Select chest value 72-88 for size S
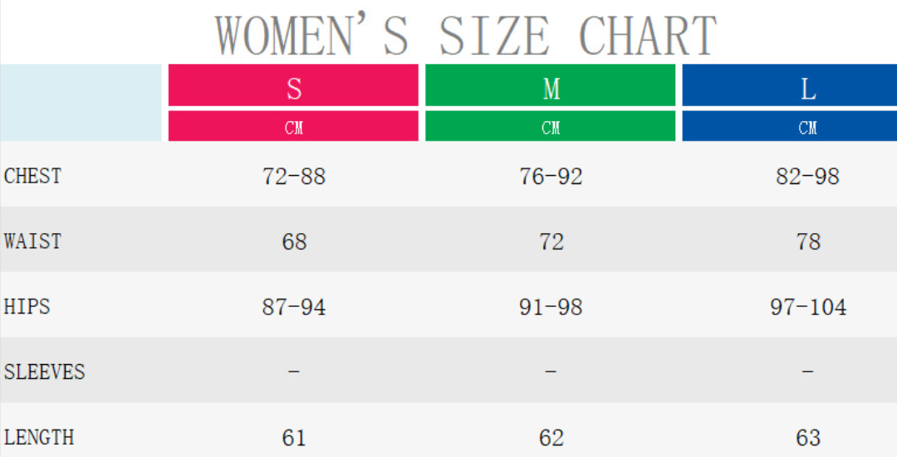The image size is (897, 457). 294,177
